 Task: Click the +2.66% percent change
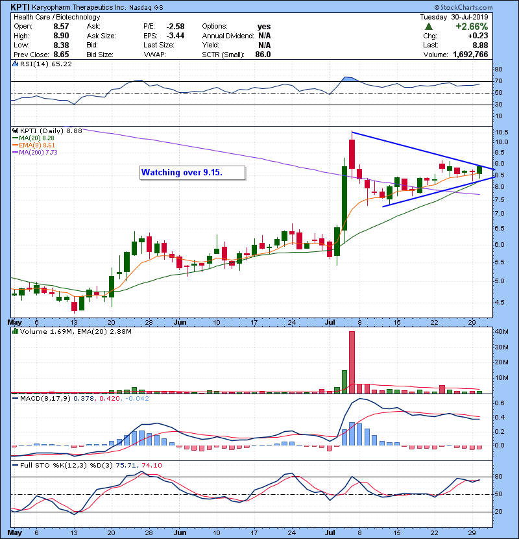pyautogui.click(x=472, y=27)
